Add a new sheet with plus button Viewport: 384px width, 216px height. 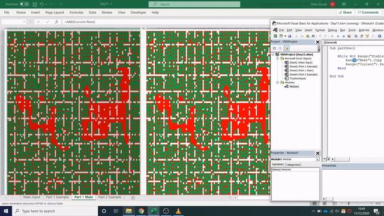[133, 197]
